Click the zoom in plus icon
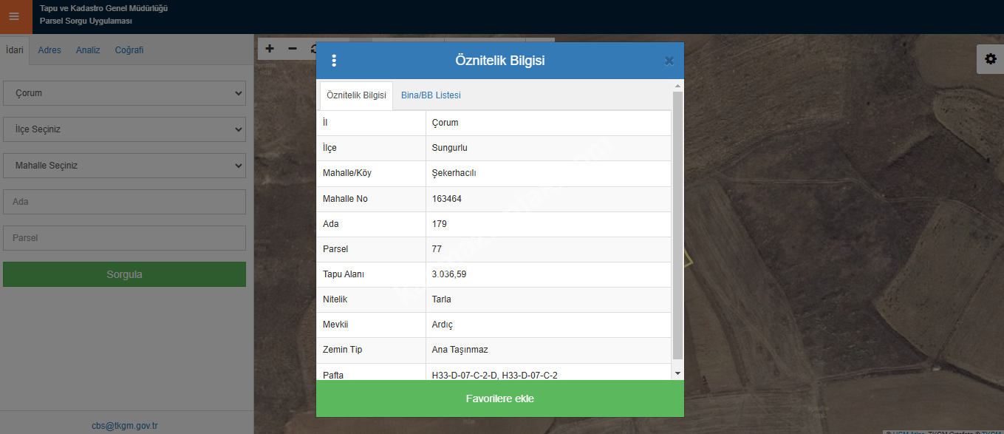Screen dimensions: 1004x434 point(270,49)
